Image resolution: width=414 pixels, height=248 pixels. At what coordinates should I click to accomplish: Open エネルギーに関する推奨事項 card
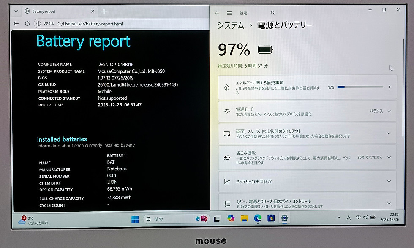308,87
